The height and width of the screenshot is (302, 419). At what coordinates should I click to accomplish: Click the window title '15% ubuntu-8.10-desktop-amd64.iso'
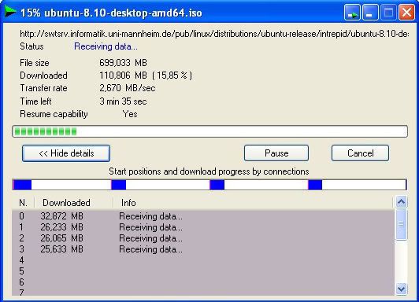pyautogui.click(x=111, y=13)
